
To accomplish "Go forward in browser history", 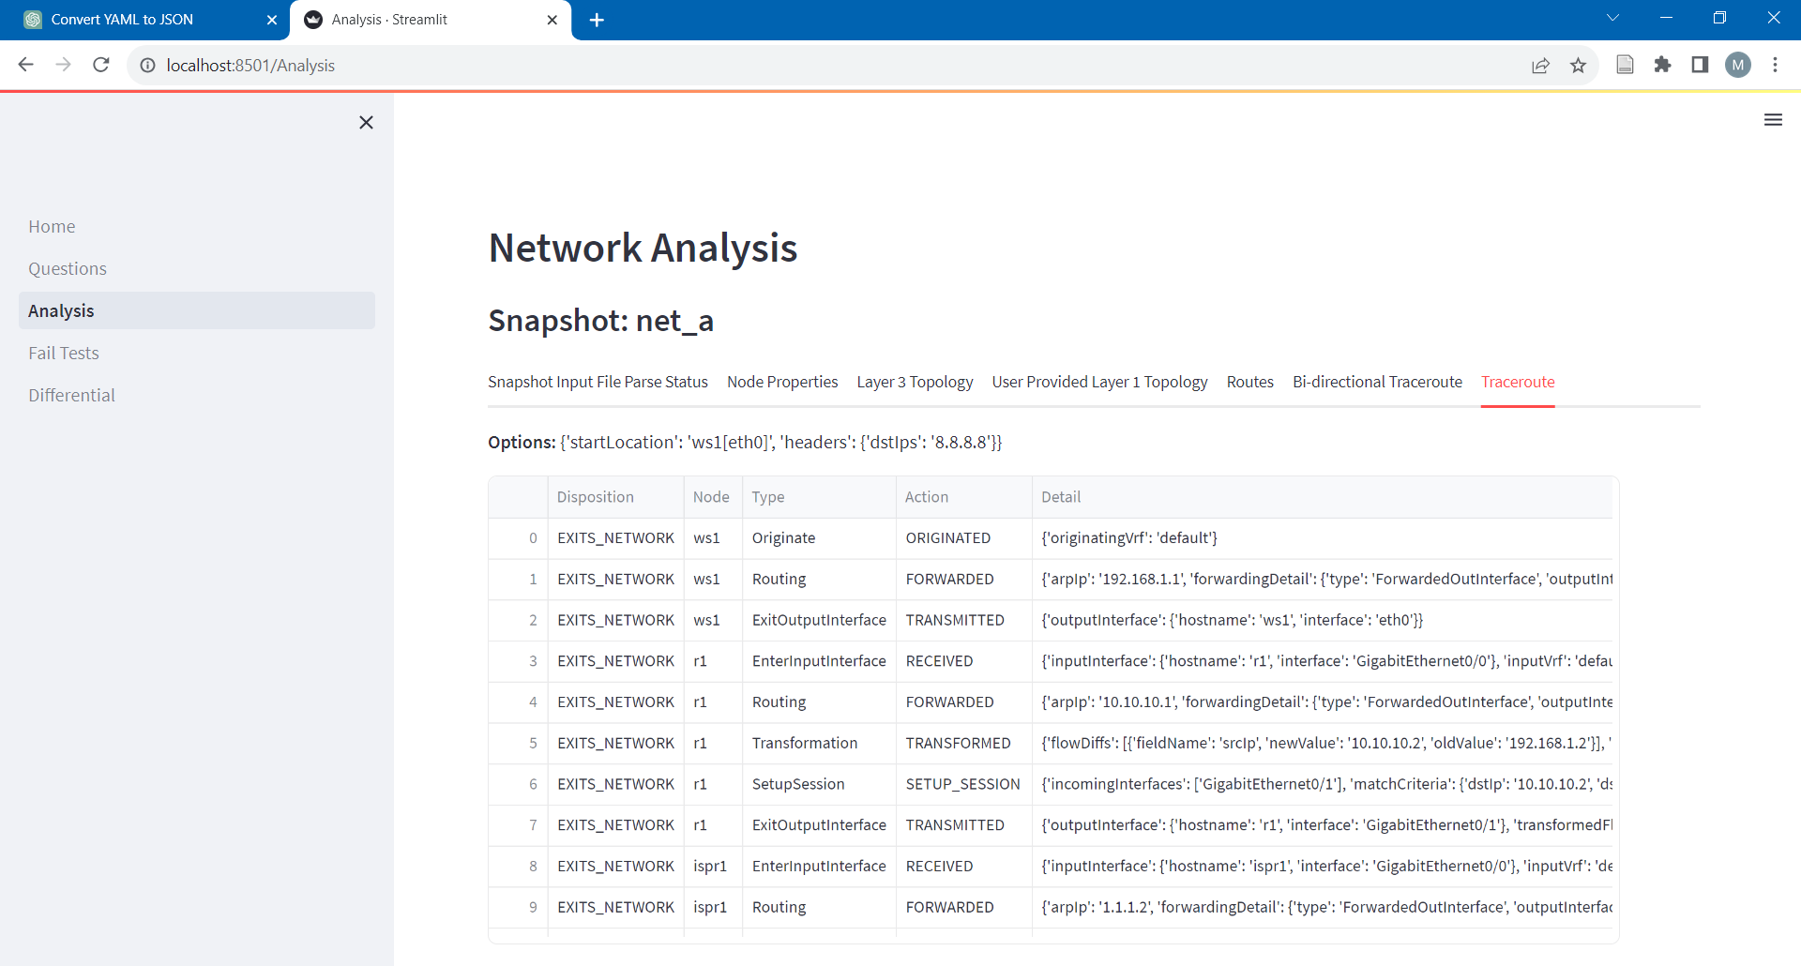I will (x=64, y=65).
